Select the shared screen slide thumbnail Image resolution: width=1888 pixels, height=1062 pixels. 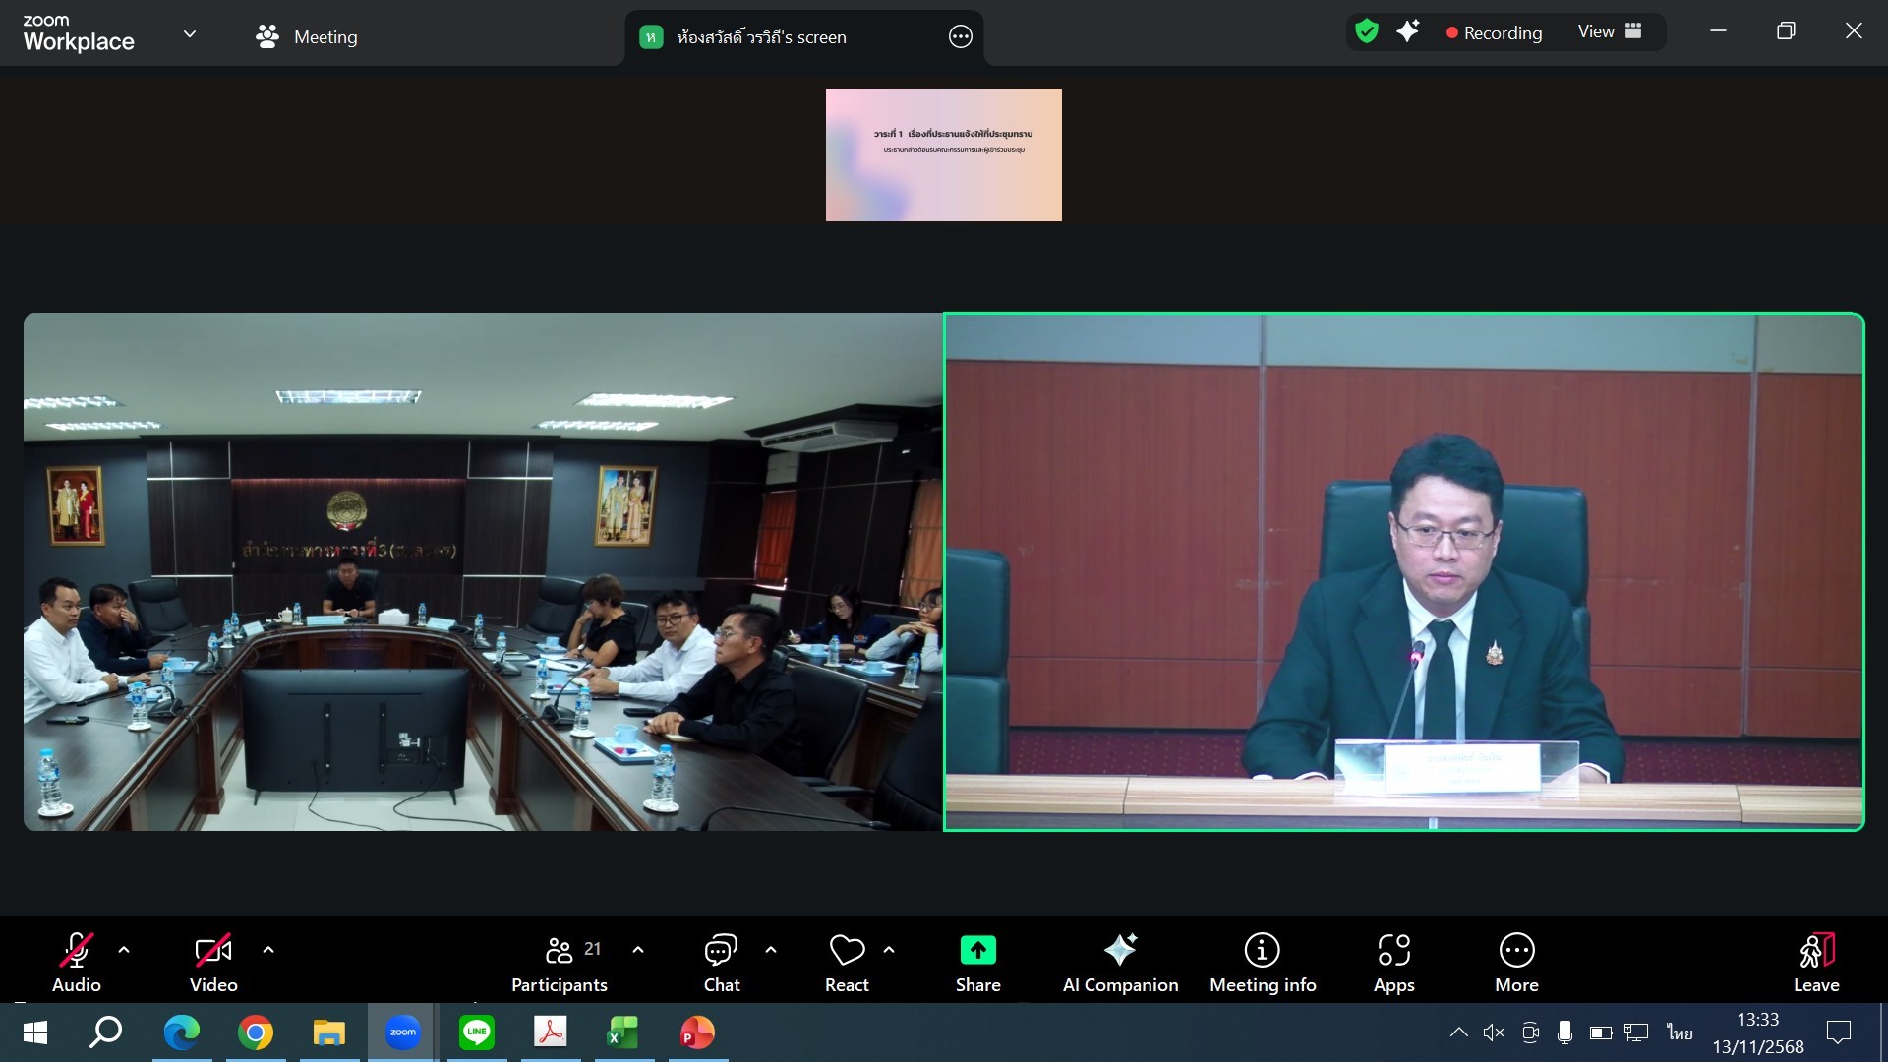point(943,154)
